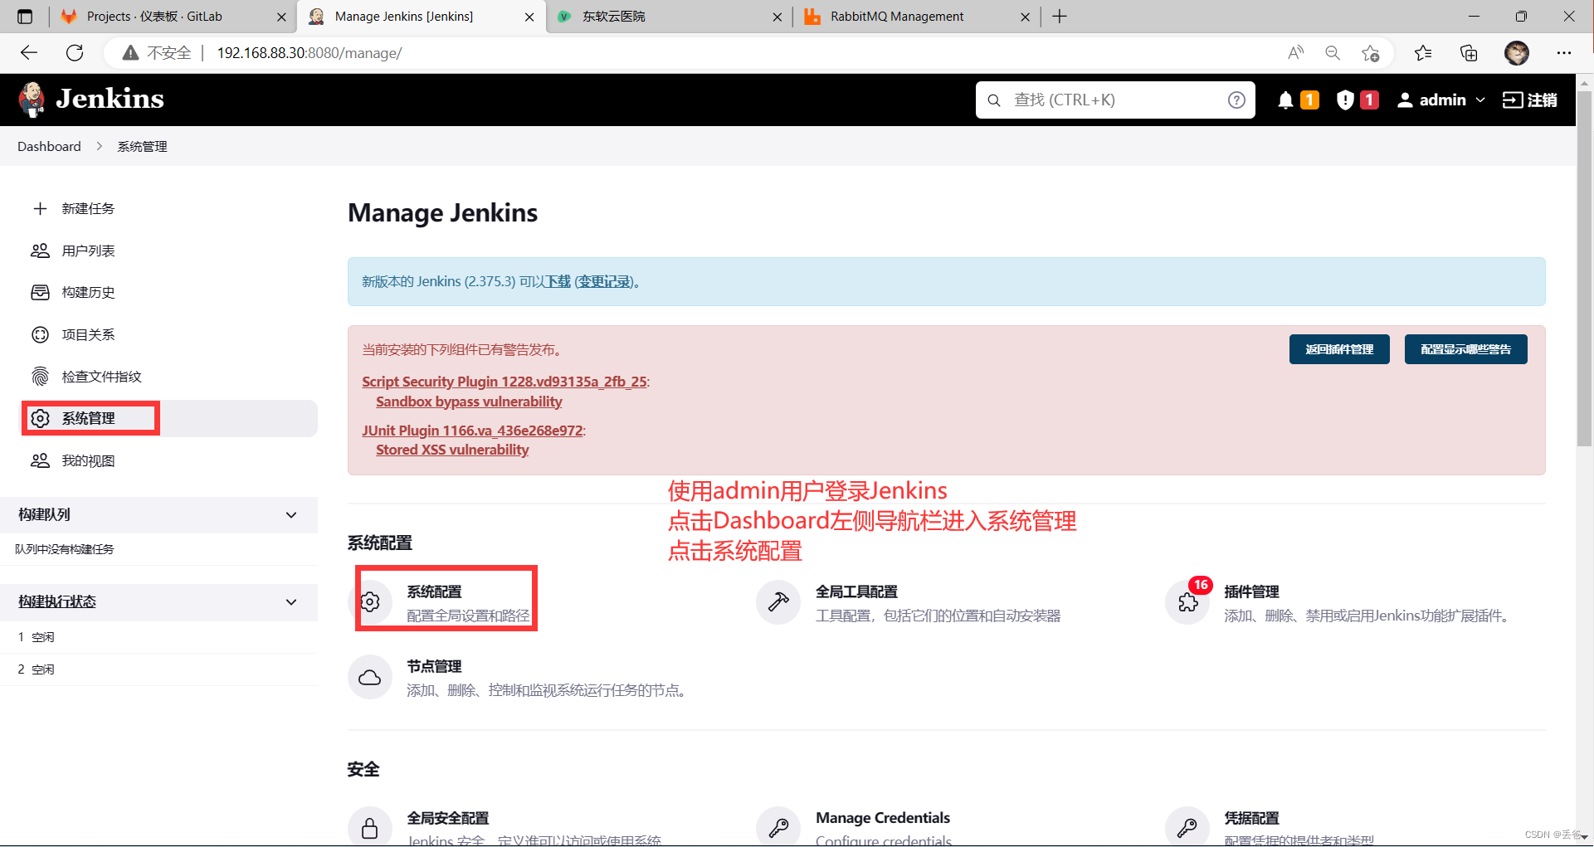
Task: Click the hammer icon of 全局工具配置
Action: 778,602
